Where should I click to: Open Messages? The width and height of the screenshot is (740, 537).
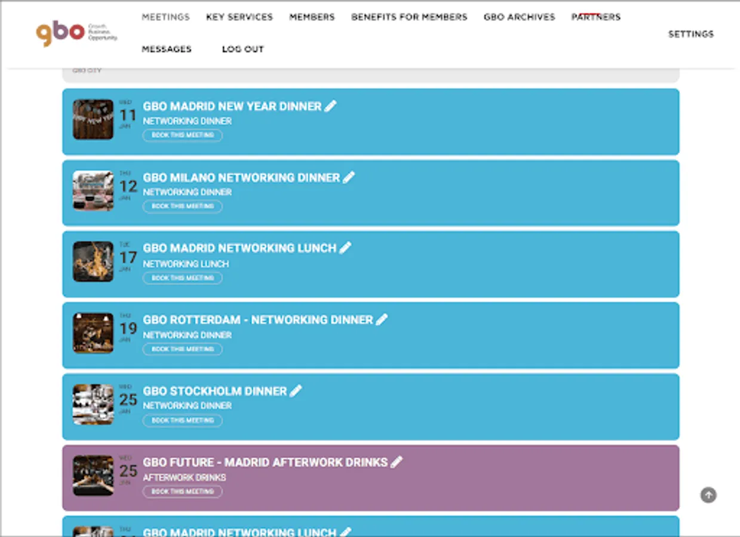(167, 49)
